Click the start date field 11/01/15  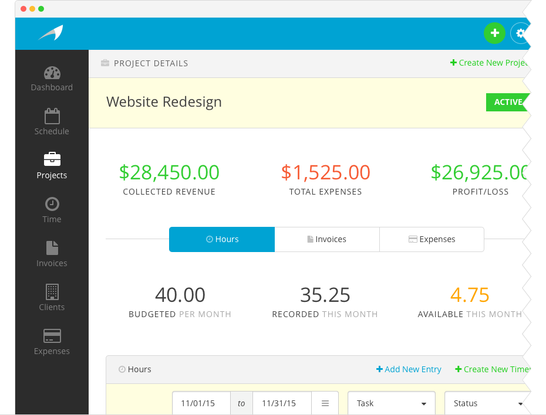pos(201,403)
